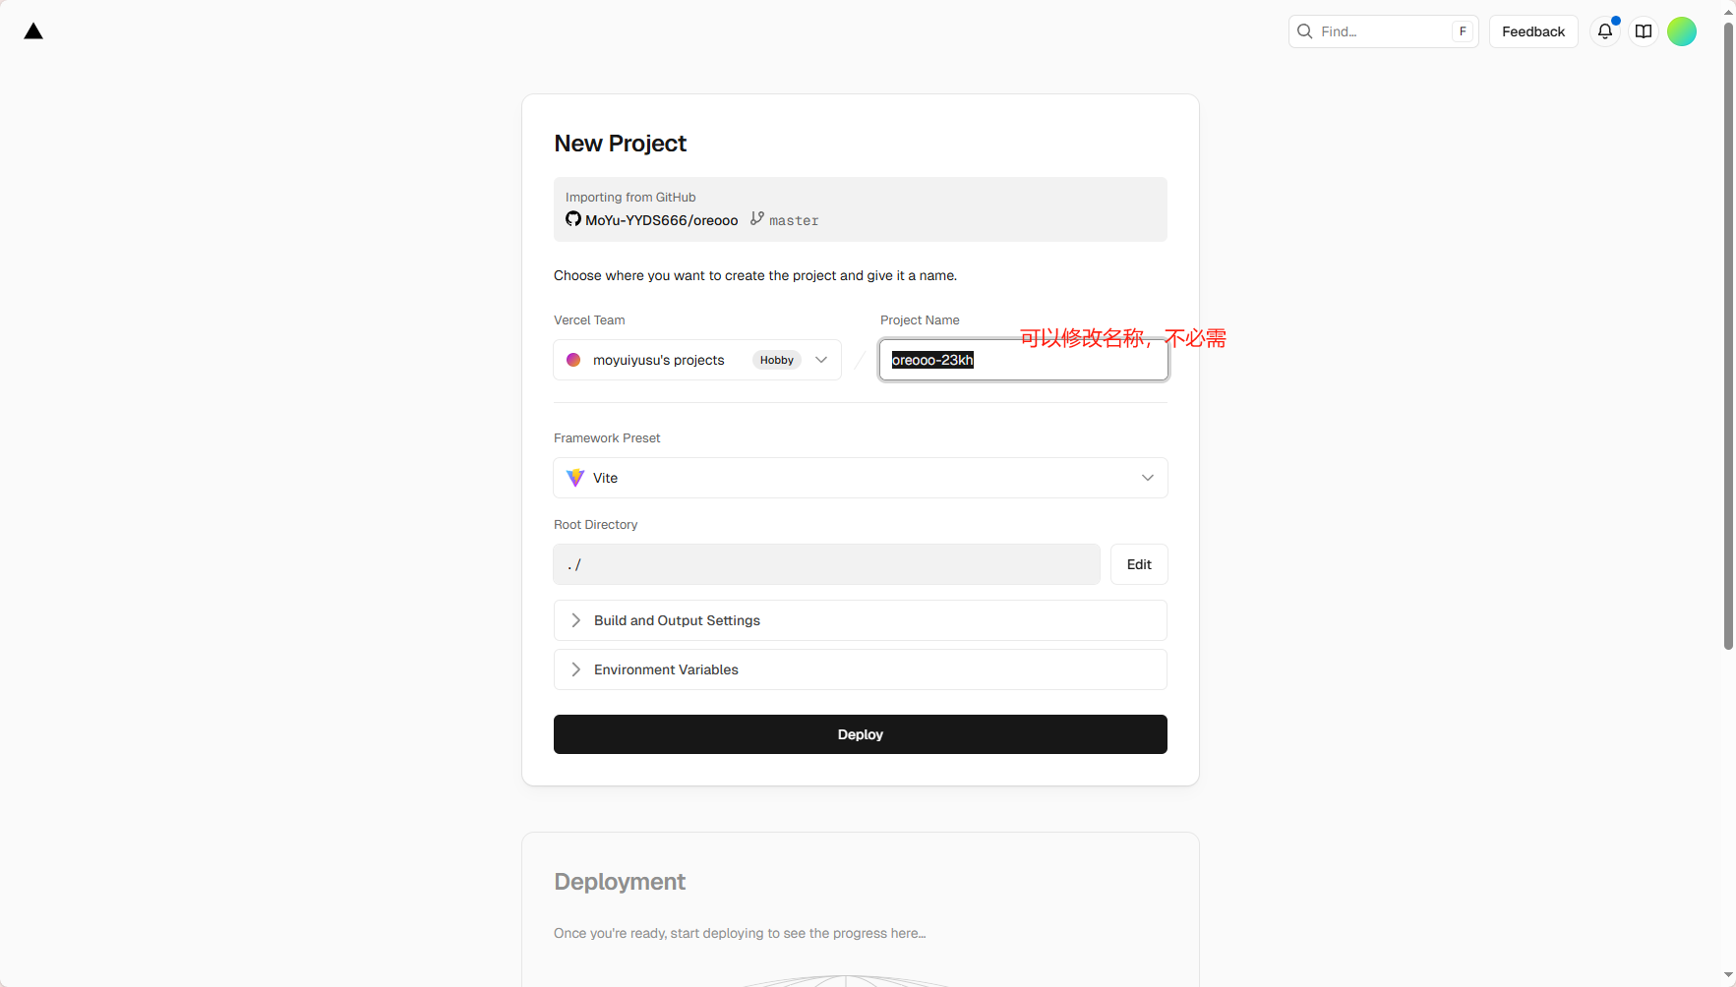Click the GitHub logo beside repo name
This screenshot has height=987, width=1736.
click(573, 218)
